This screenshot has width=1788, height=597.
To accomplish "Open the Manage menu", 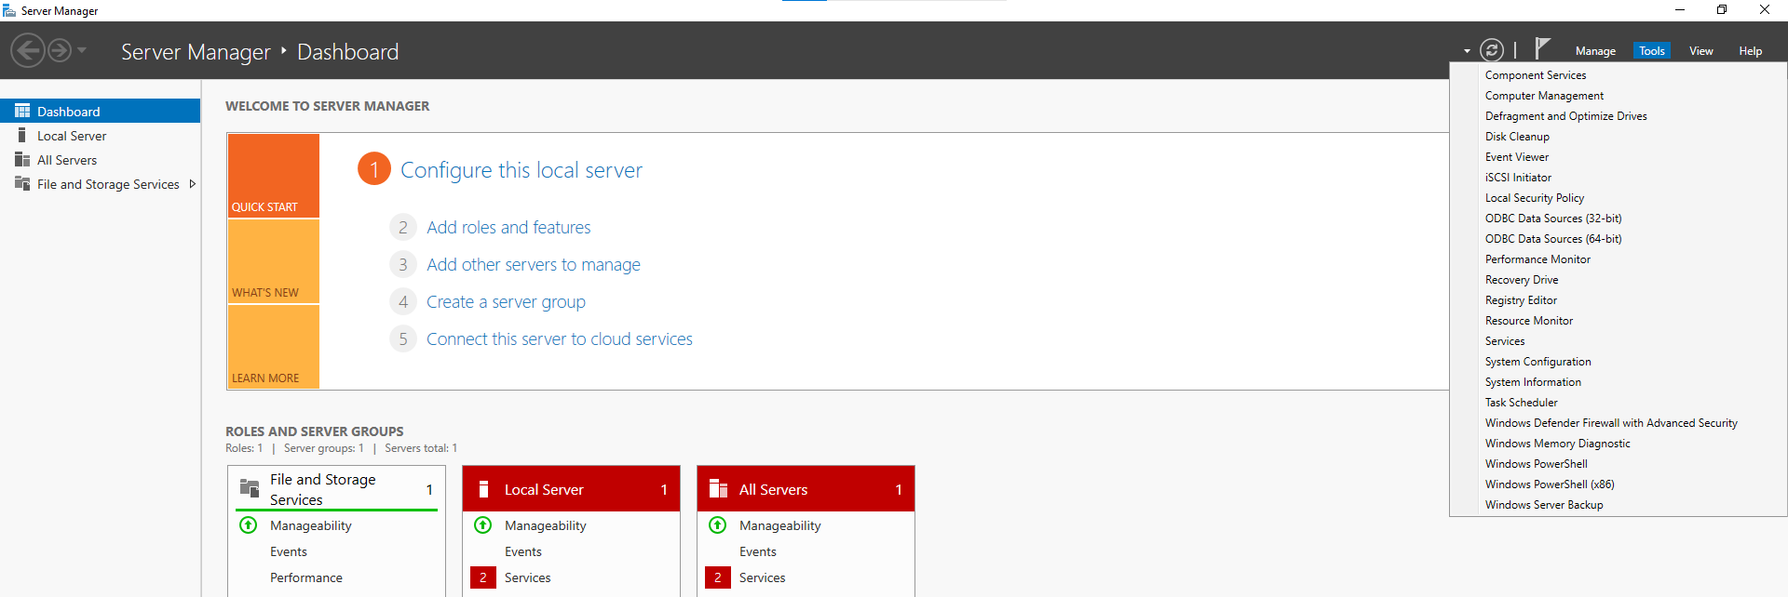I will click(x=1595, y=51).
